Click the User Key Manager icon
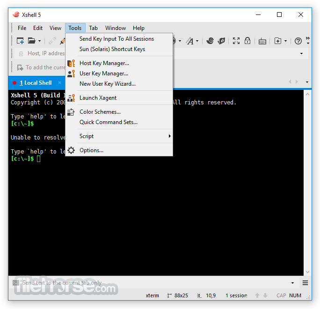Screen dimensions: 320x309 pyautogui.click(x=71, y=74)
